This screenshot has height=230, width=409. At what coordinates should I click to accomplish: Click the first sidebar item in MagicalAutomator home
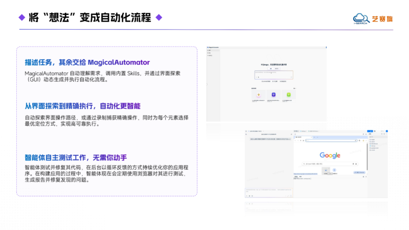coord(213,50)
